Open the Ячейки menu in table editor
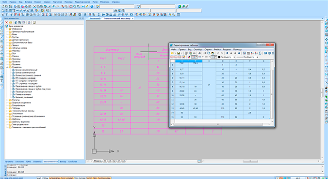 point(217,49)
